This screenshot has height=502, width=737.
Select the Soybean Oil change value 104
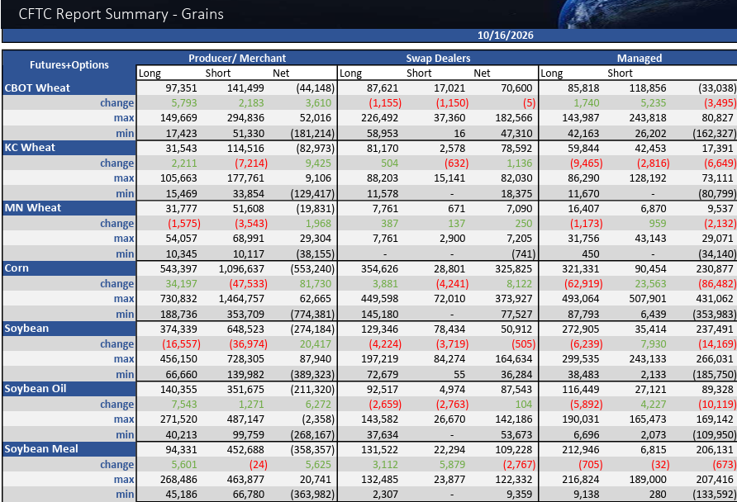[x=524, y=405]
